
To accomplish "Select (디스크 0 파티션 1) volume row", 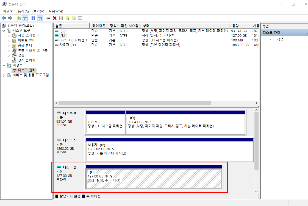I will (x=156, y=40).
